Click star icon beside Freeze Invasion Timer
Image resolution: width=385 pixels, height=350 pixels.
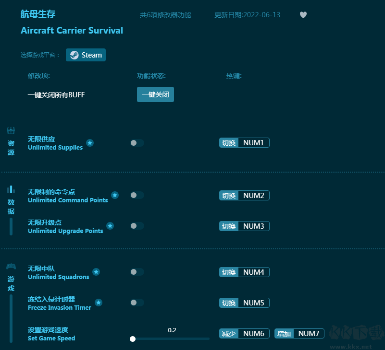(x=99, y=303)
